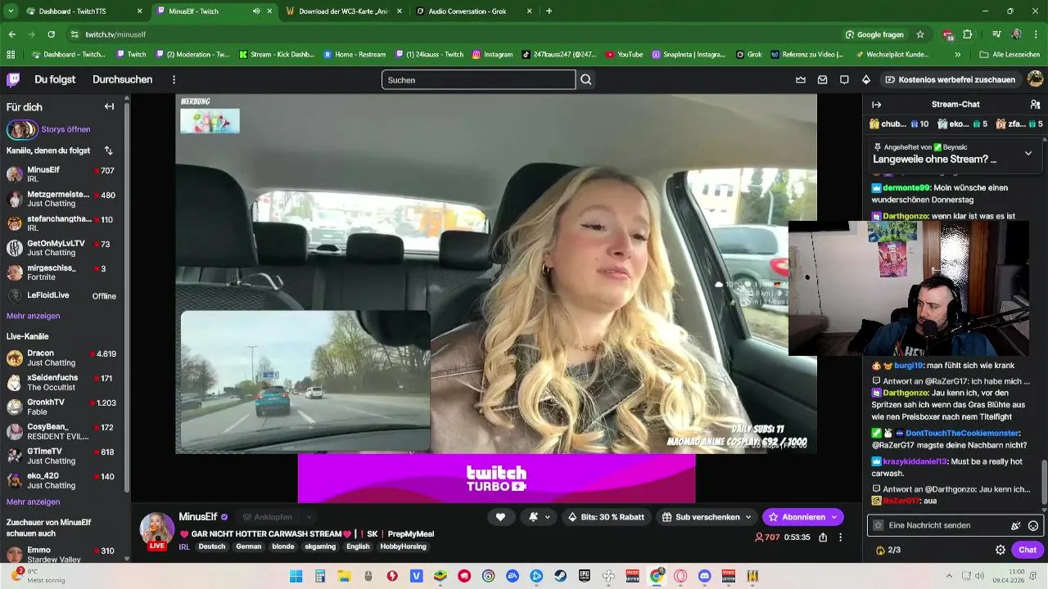Click the HobbyHorsing tag
Viewport: 1048px width, 589px height.
(x=404, y=546)
